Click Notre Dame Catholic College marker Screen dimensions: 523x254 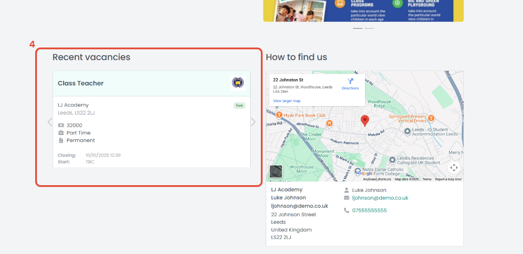tap(358, 171)
